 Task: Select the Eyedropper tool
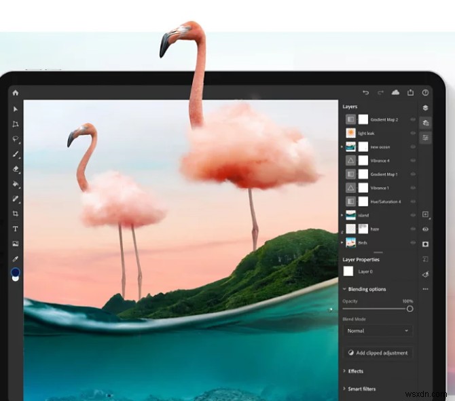(x=16, y=259)
